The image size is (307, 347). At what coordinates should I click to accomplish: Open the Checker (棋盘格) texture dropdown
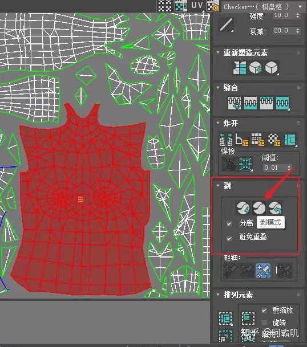pyautogui.click(x=262, y=7)
